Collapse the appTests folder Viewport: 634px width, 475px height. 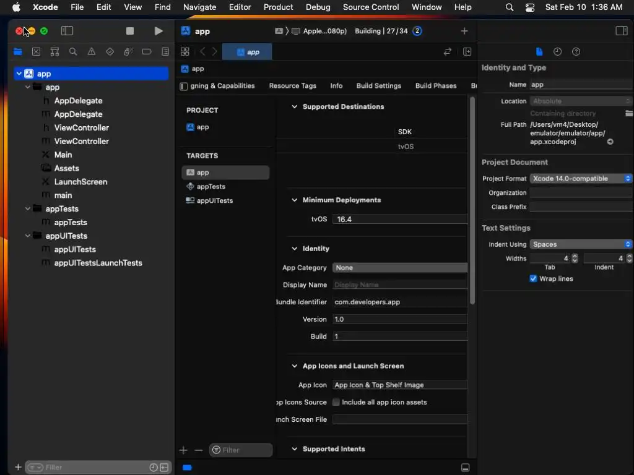[27, 209]
